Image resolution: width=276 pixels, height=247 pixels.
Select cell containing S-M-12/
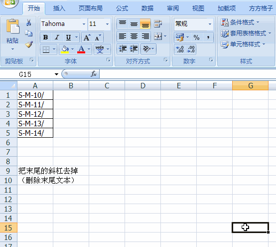coord(35,114)
